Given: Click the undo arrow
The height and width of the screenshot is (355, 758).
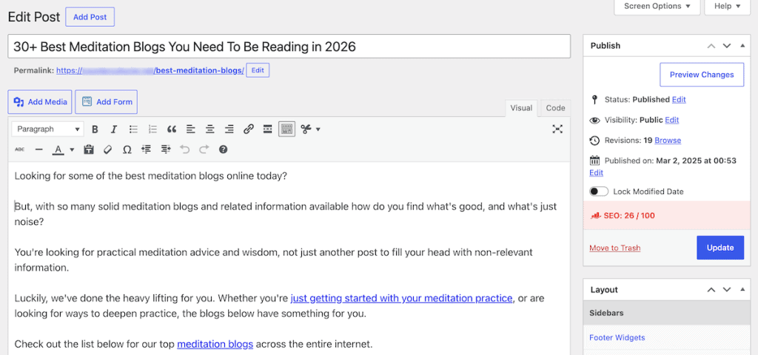Looking at the screenshot, I should 184,149.
